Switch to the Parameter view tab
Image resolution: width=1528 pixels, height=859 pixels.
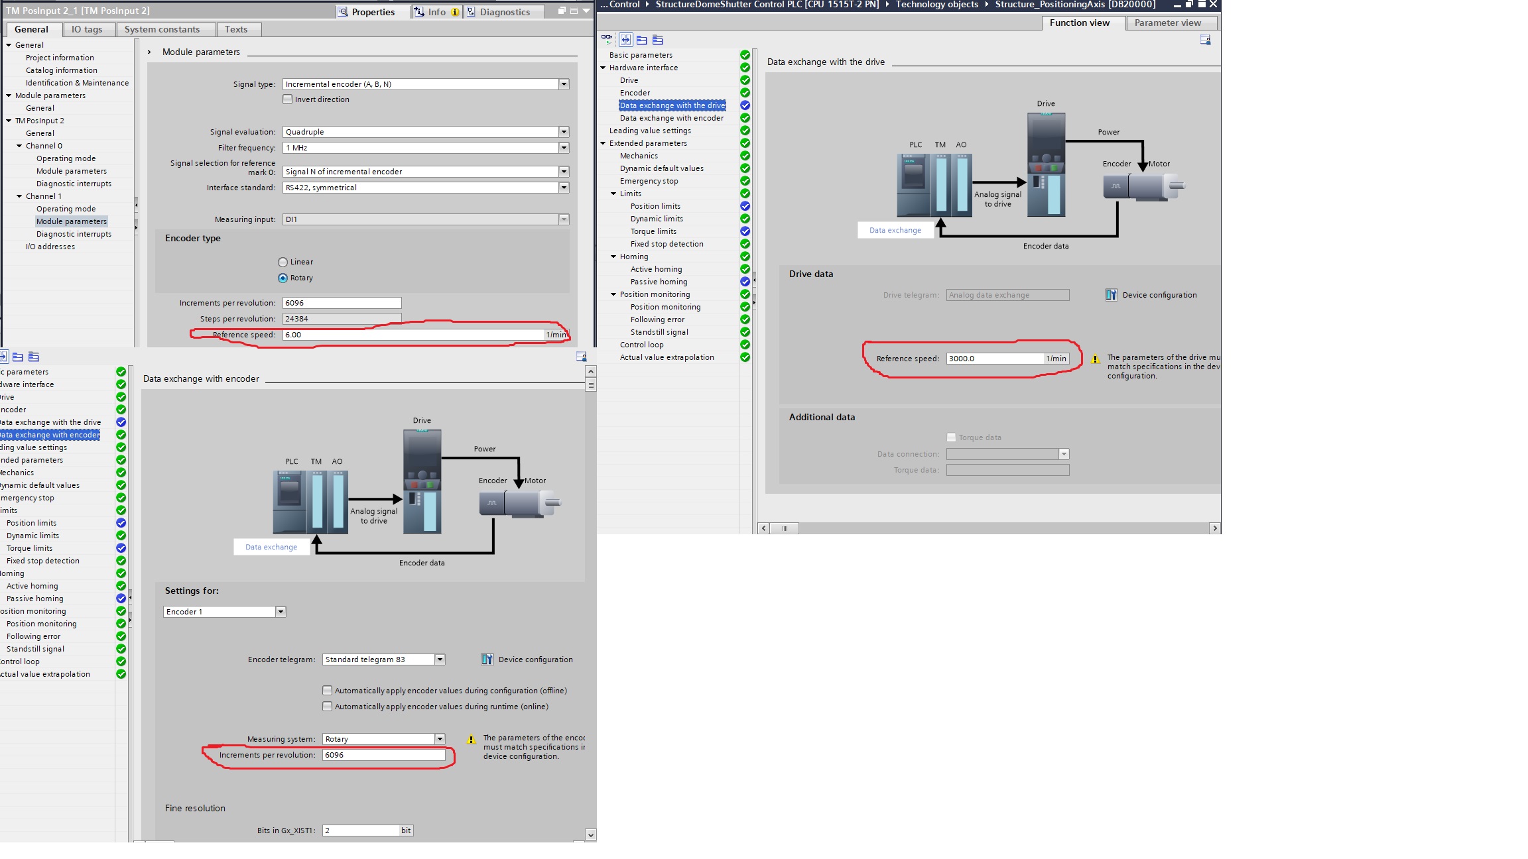click(x=1167, y=23)
